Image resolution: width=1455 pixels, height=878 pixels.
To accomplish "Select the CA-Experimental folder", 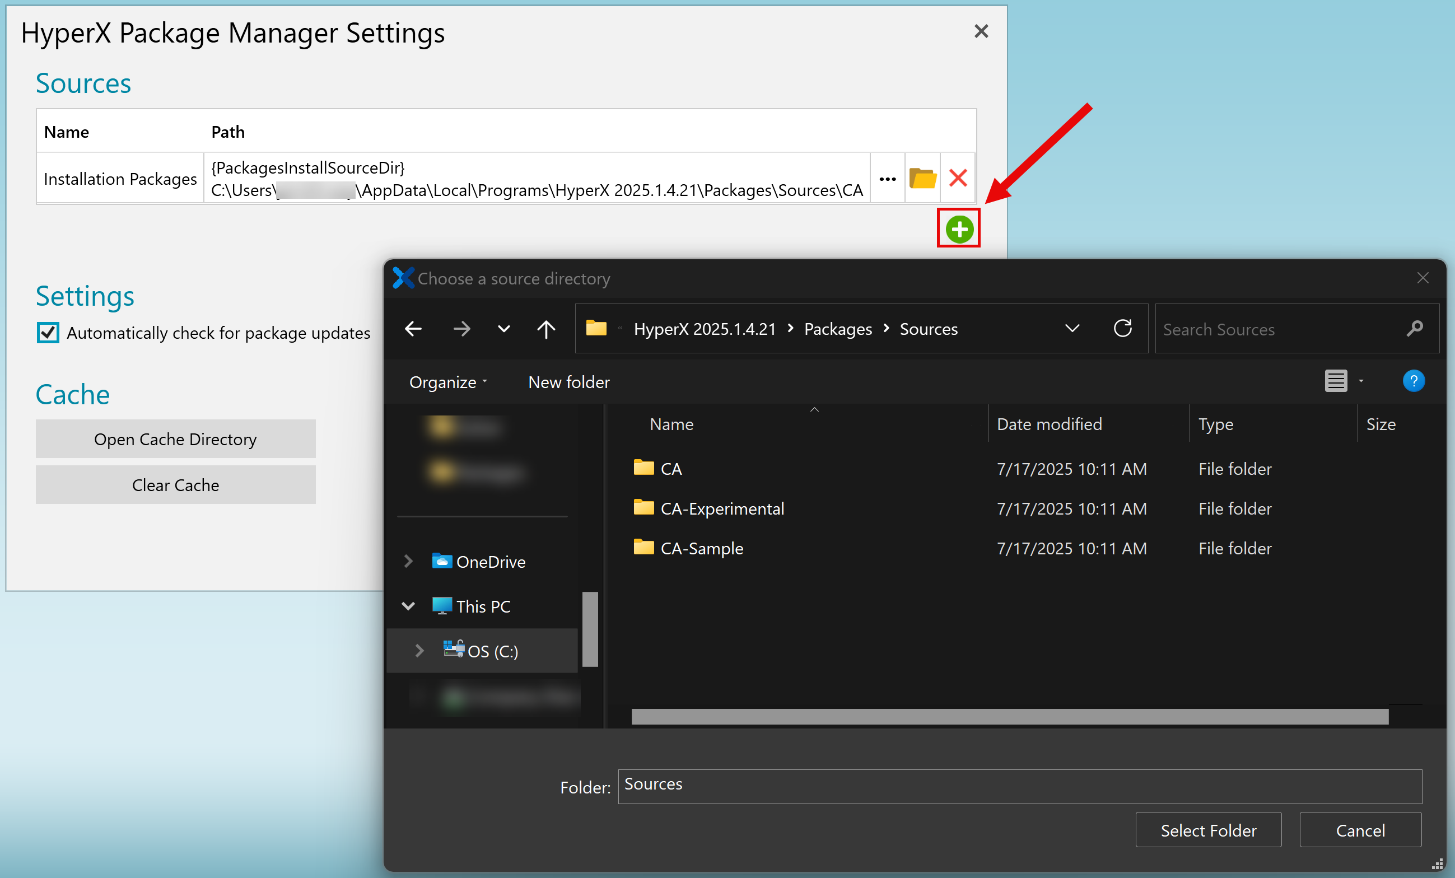I will (x=708, y=508).
